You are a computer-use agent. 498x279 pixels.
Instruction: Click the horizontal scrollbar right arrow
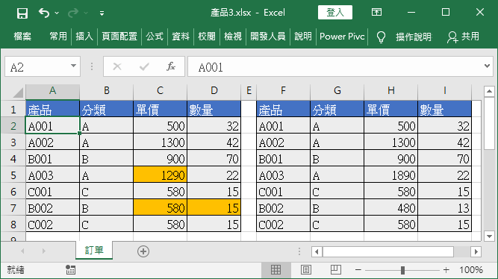pos(476,252)
